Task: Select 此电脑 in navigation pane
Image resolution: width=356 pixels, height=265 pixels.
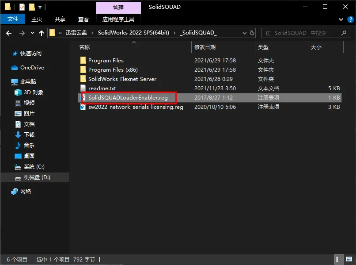Action: coord(28,82)
